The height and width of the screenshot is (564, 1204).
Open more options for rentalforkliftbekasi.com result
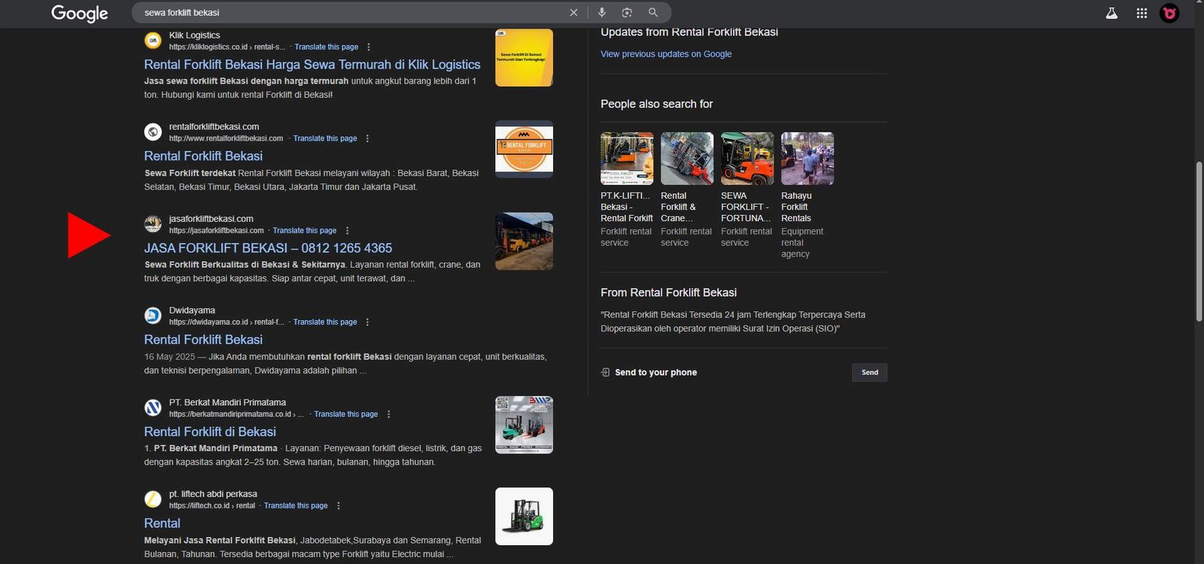[x=367, y=138]
